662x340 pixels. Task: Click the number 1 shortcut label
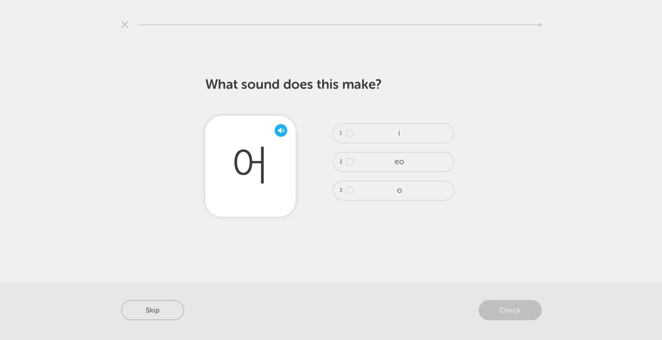click(341, 133)
